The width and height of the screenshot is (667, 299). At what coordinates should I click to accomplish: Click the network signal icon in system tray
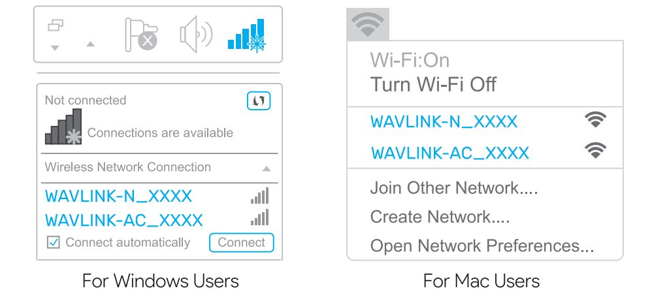click(246, 36)
